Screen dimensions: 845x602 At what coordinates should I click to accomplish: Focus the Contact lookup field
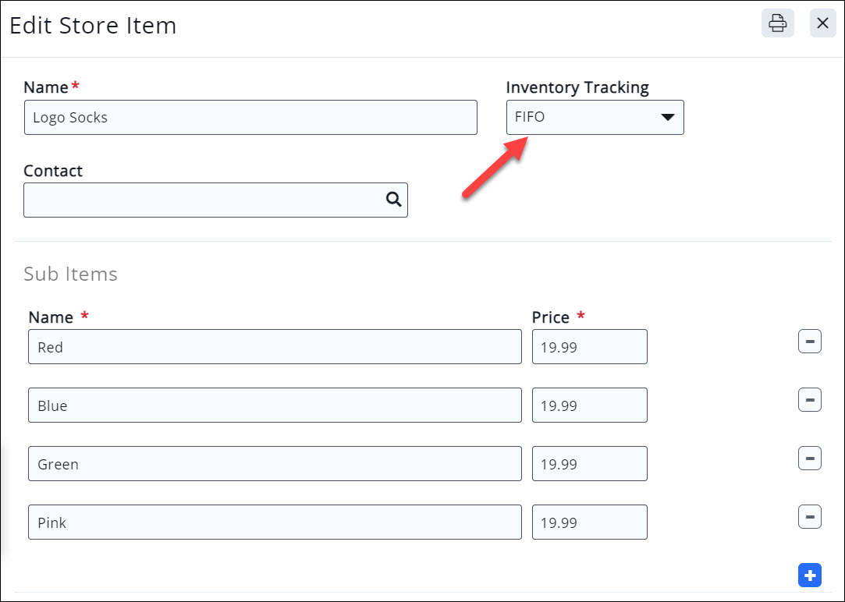(203, 200)
